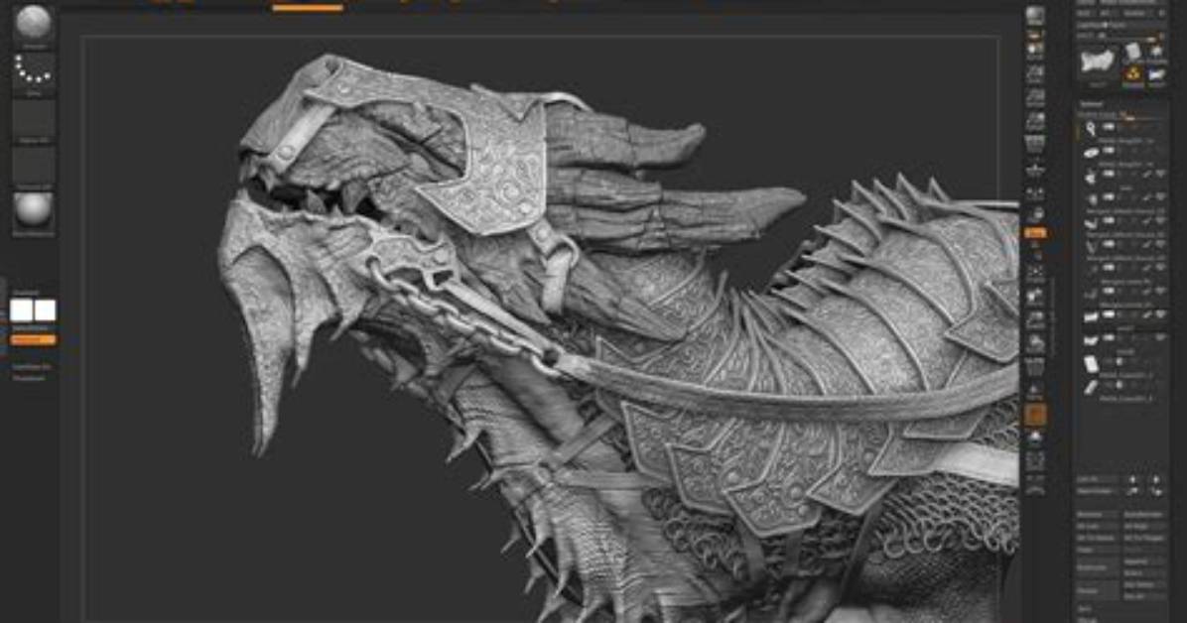Click the Delete subtool button
The width and height of the screenshot is (1187, 623).
[x=1098, y=591]
